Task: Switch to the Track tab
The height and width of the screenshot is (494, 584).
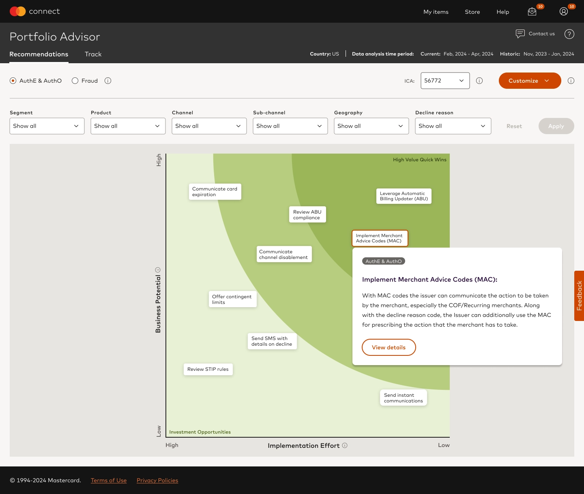Action: click(x=93, y=54)
